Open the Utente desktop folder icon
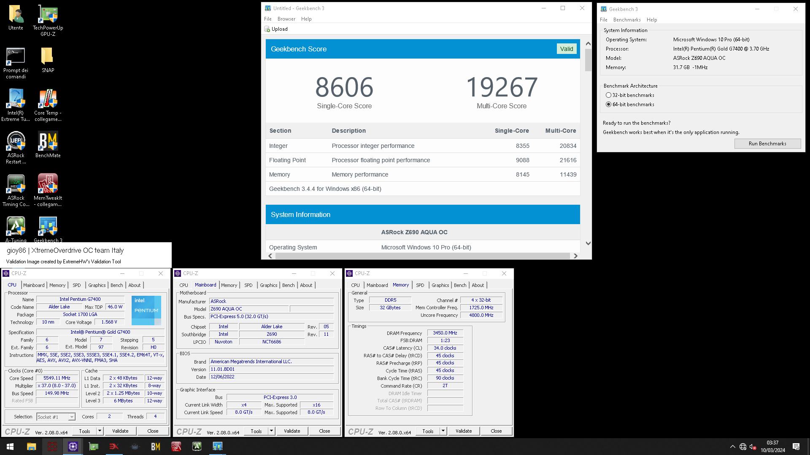Screen dimensions: 810x455 16,18
